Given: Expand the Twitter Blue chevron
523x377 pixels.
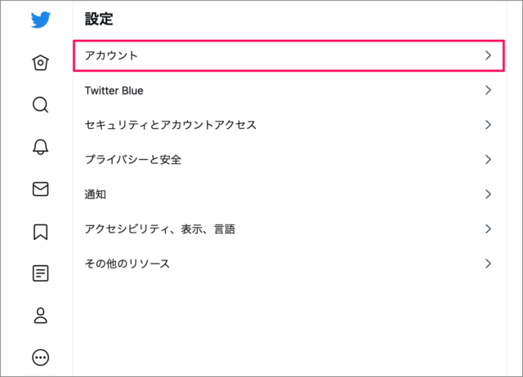Looking at the screenshot, I should 488,90.
